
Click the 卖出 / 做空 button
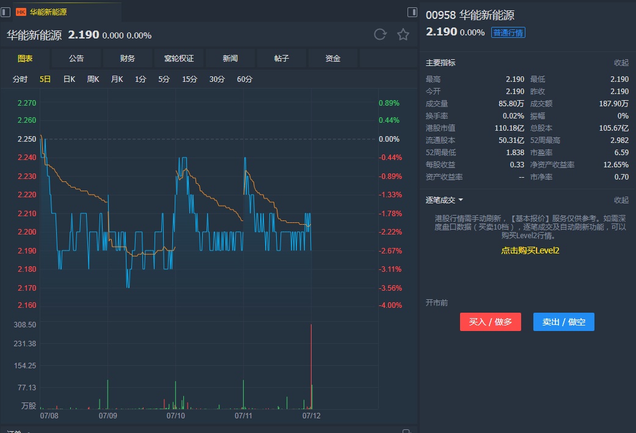coord(564,322)
